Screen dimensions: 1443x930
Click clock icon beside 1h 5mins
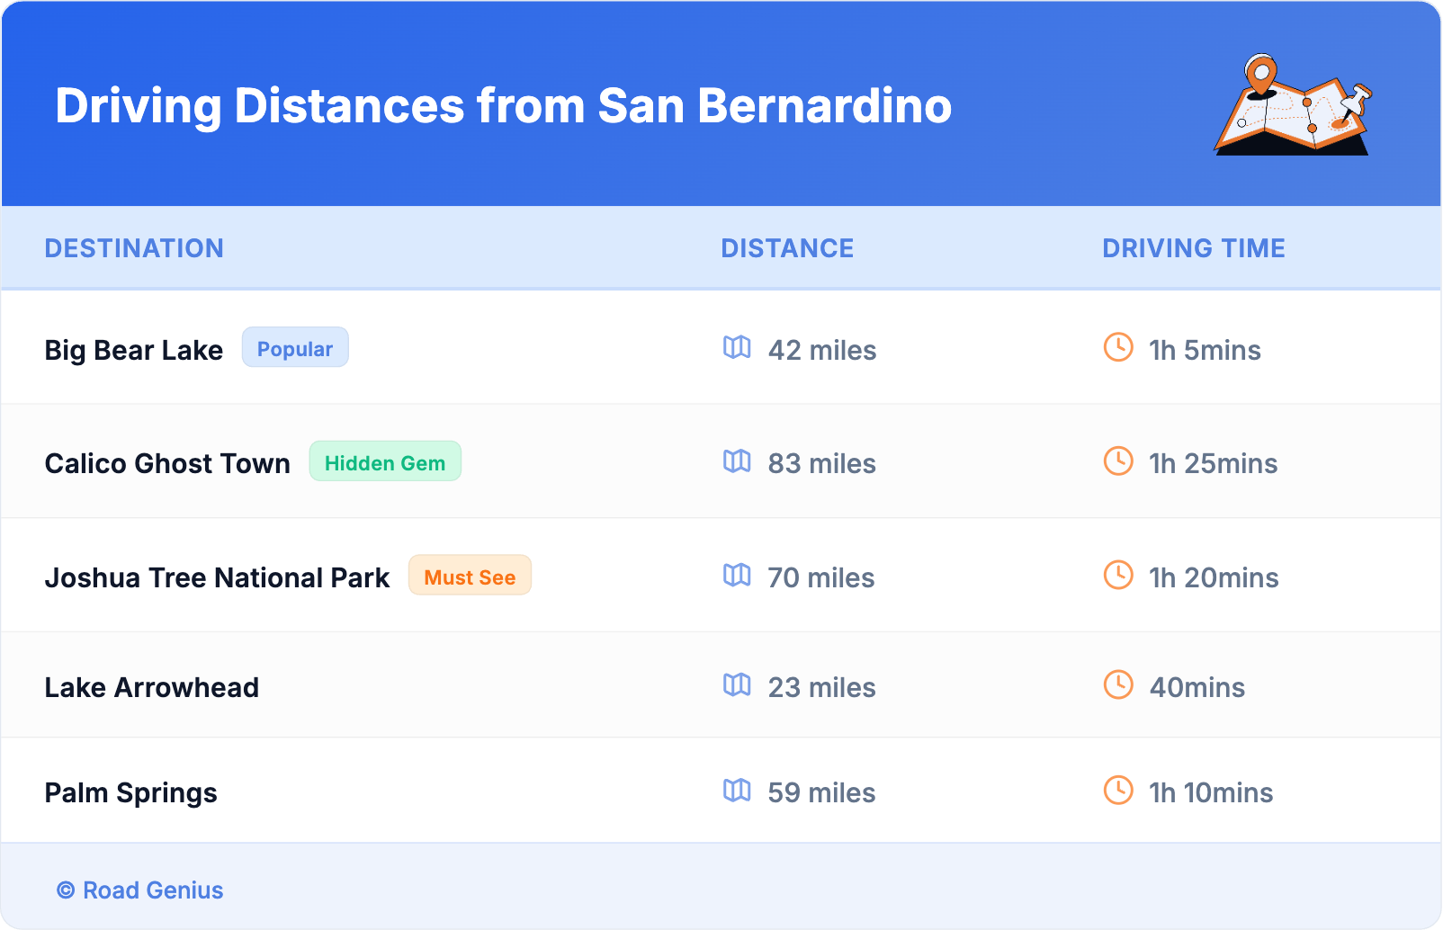[x=1118, y=347]
